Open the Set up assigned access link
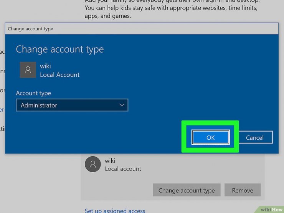The image size is (284, 213). coord(115,210)
